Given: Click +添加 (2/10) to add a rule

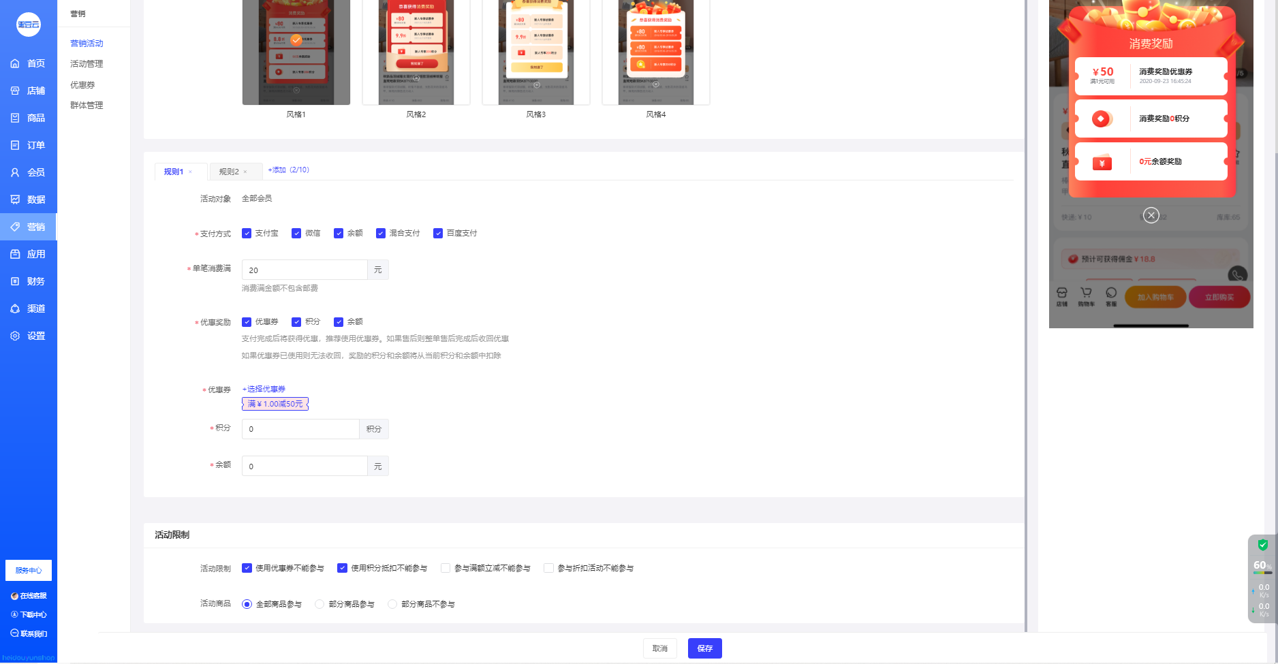Looking at the screenshot, I should [x=288, y=170].
